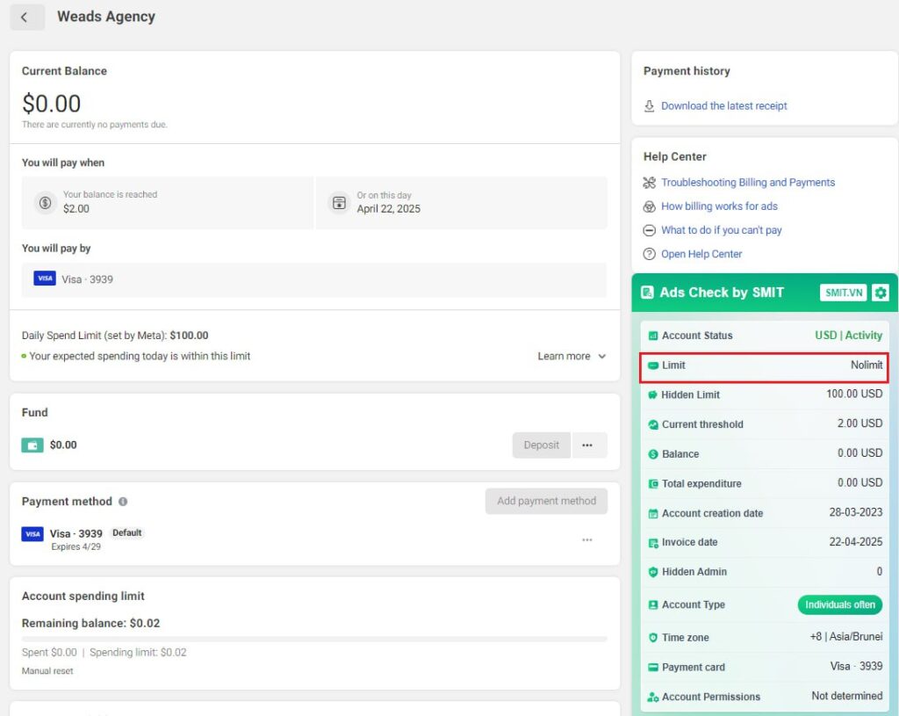Image resolution: width=899 pixels, height=716 pixels.
Task: Click the Total expenditure icon
Action: point(653,484)
